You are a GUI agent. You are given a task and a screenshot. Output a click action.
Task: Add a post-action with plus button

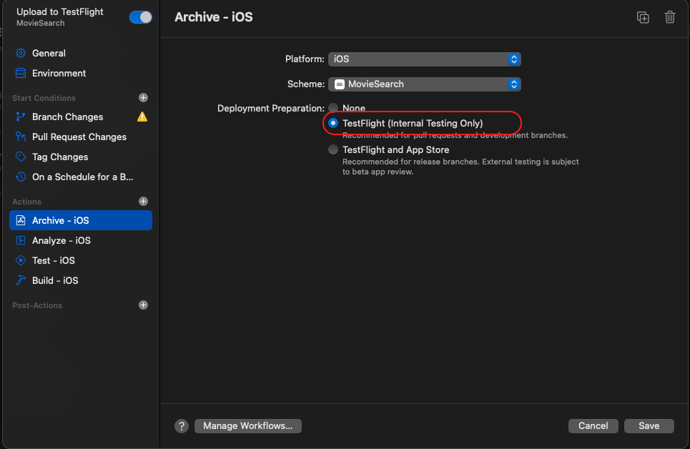(x=143, y=305)
